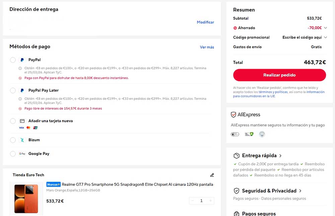
Task: Click the PayPal icon next to PayPal option
Action: click(x=22, y=60)
